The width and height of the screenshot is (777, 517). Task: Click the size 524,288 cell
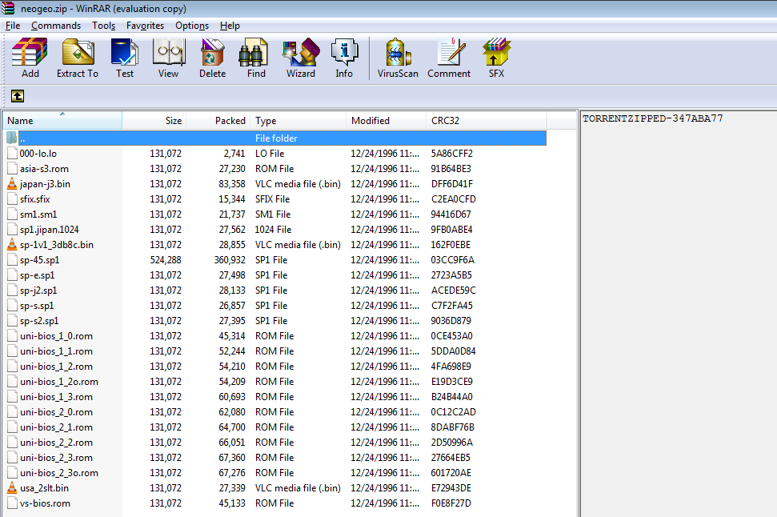tap(166, 260)
